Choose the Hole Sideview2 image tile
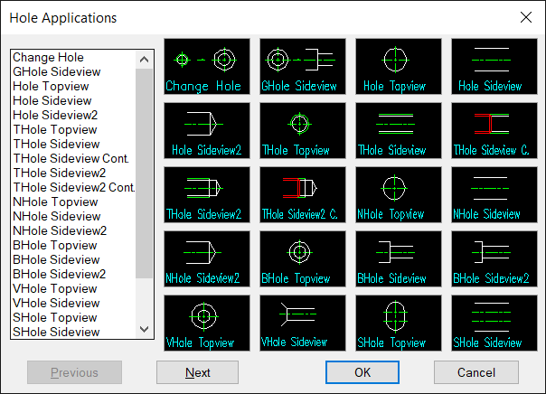This screenshot has width=546, height=394. point(207,130)
